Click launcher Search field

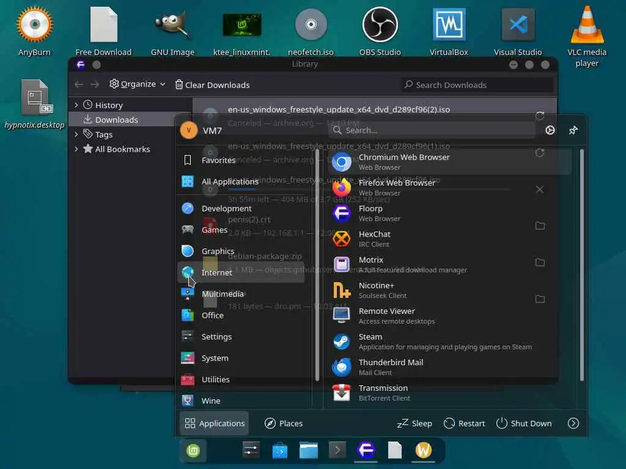coord(432,131)
